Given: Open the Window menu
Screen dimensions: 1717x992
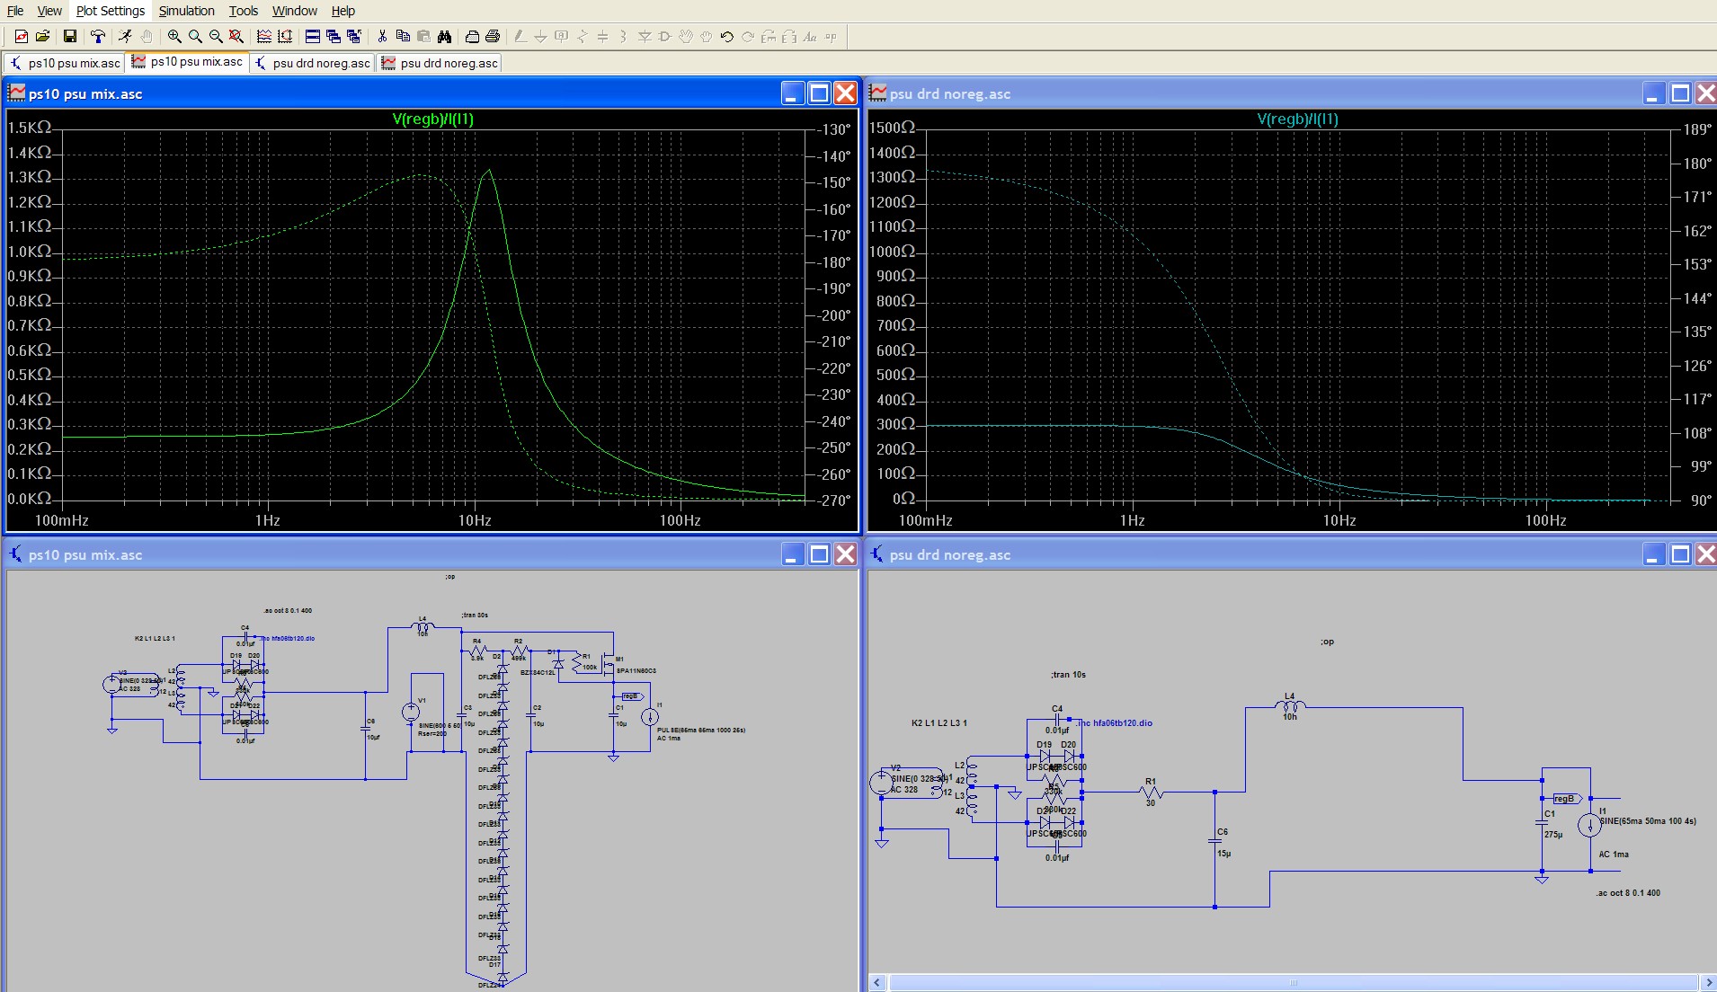Looking at the screenshot, I should tap(295, 11).
